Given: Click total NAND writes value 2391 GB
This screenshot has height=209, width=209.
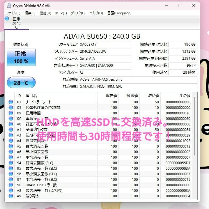Looking at the screenshot, I should tap(183, 59).
